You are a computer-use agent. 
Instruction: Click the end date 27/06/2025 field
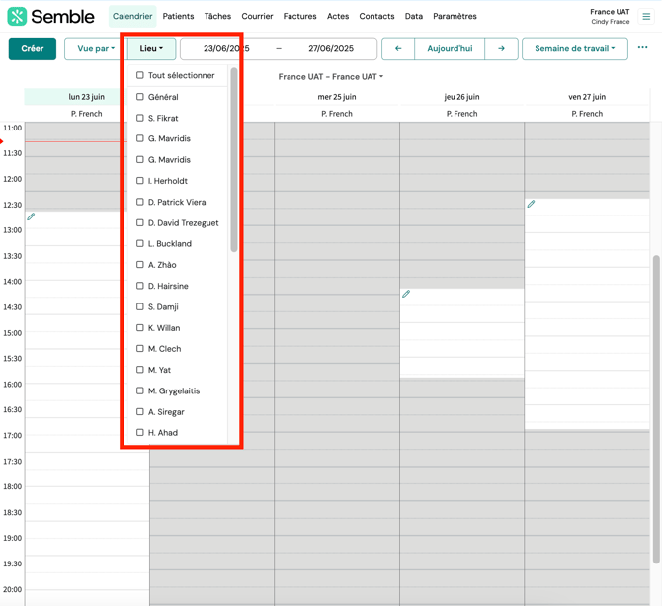[x=330, y=48]
